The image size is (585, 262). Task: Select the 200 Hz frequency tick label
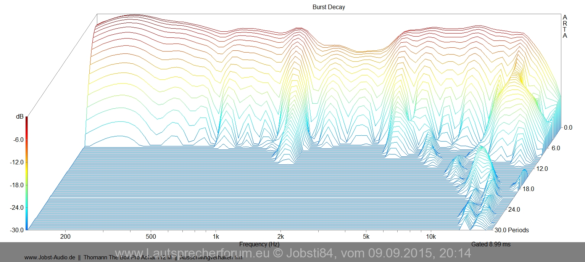(66, 236)
